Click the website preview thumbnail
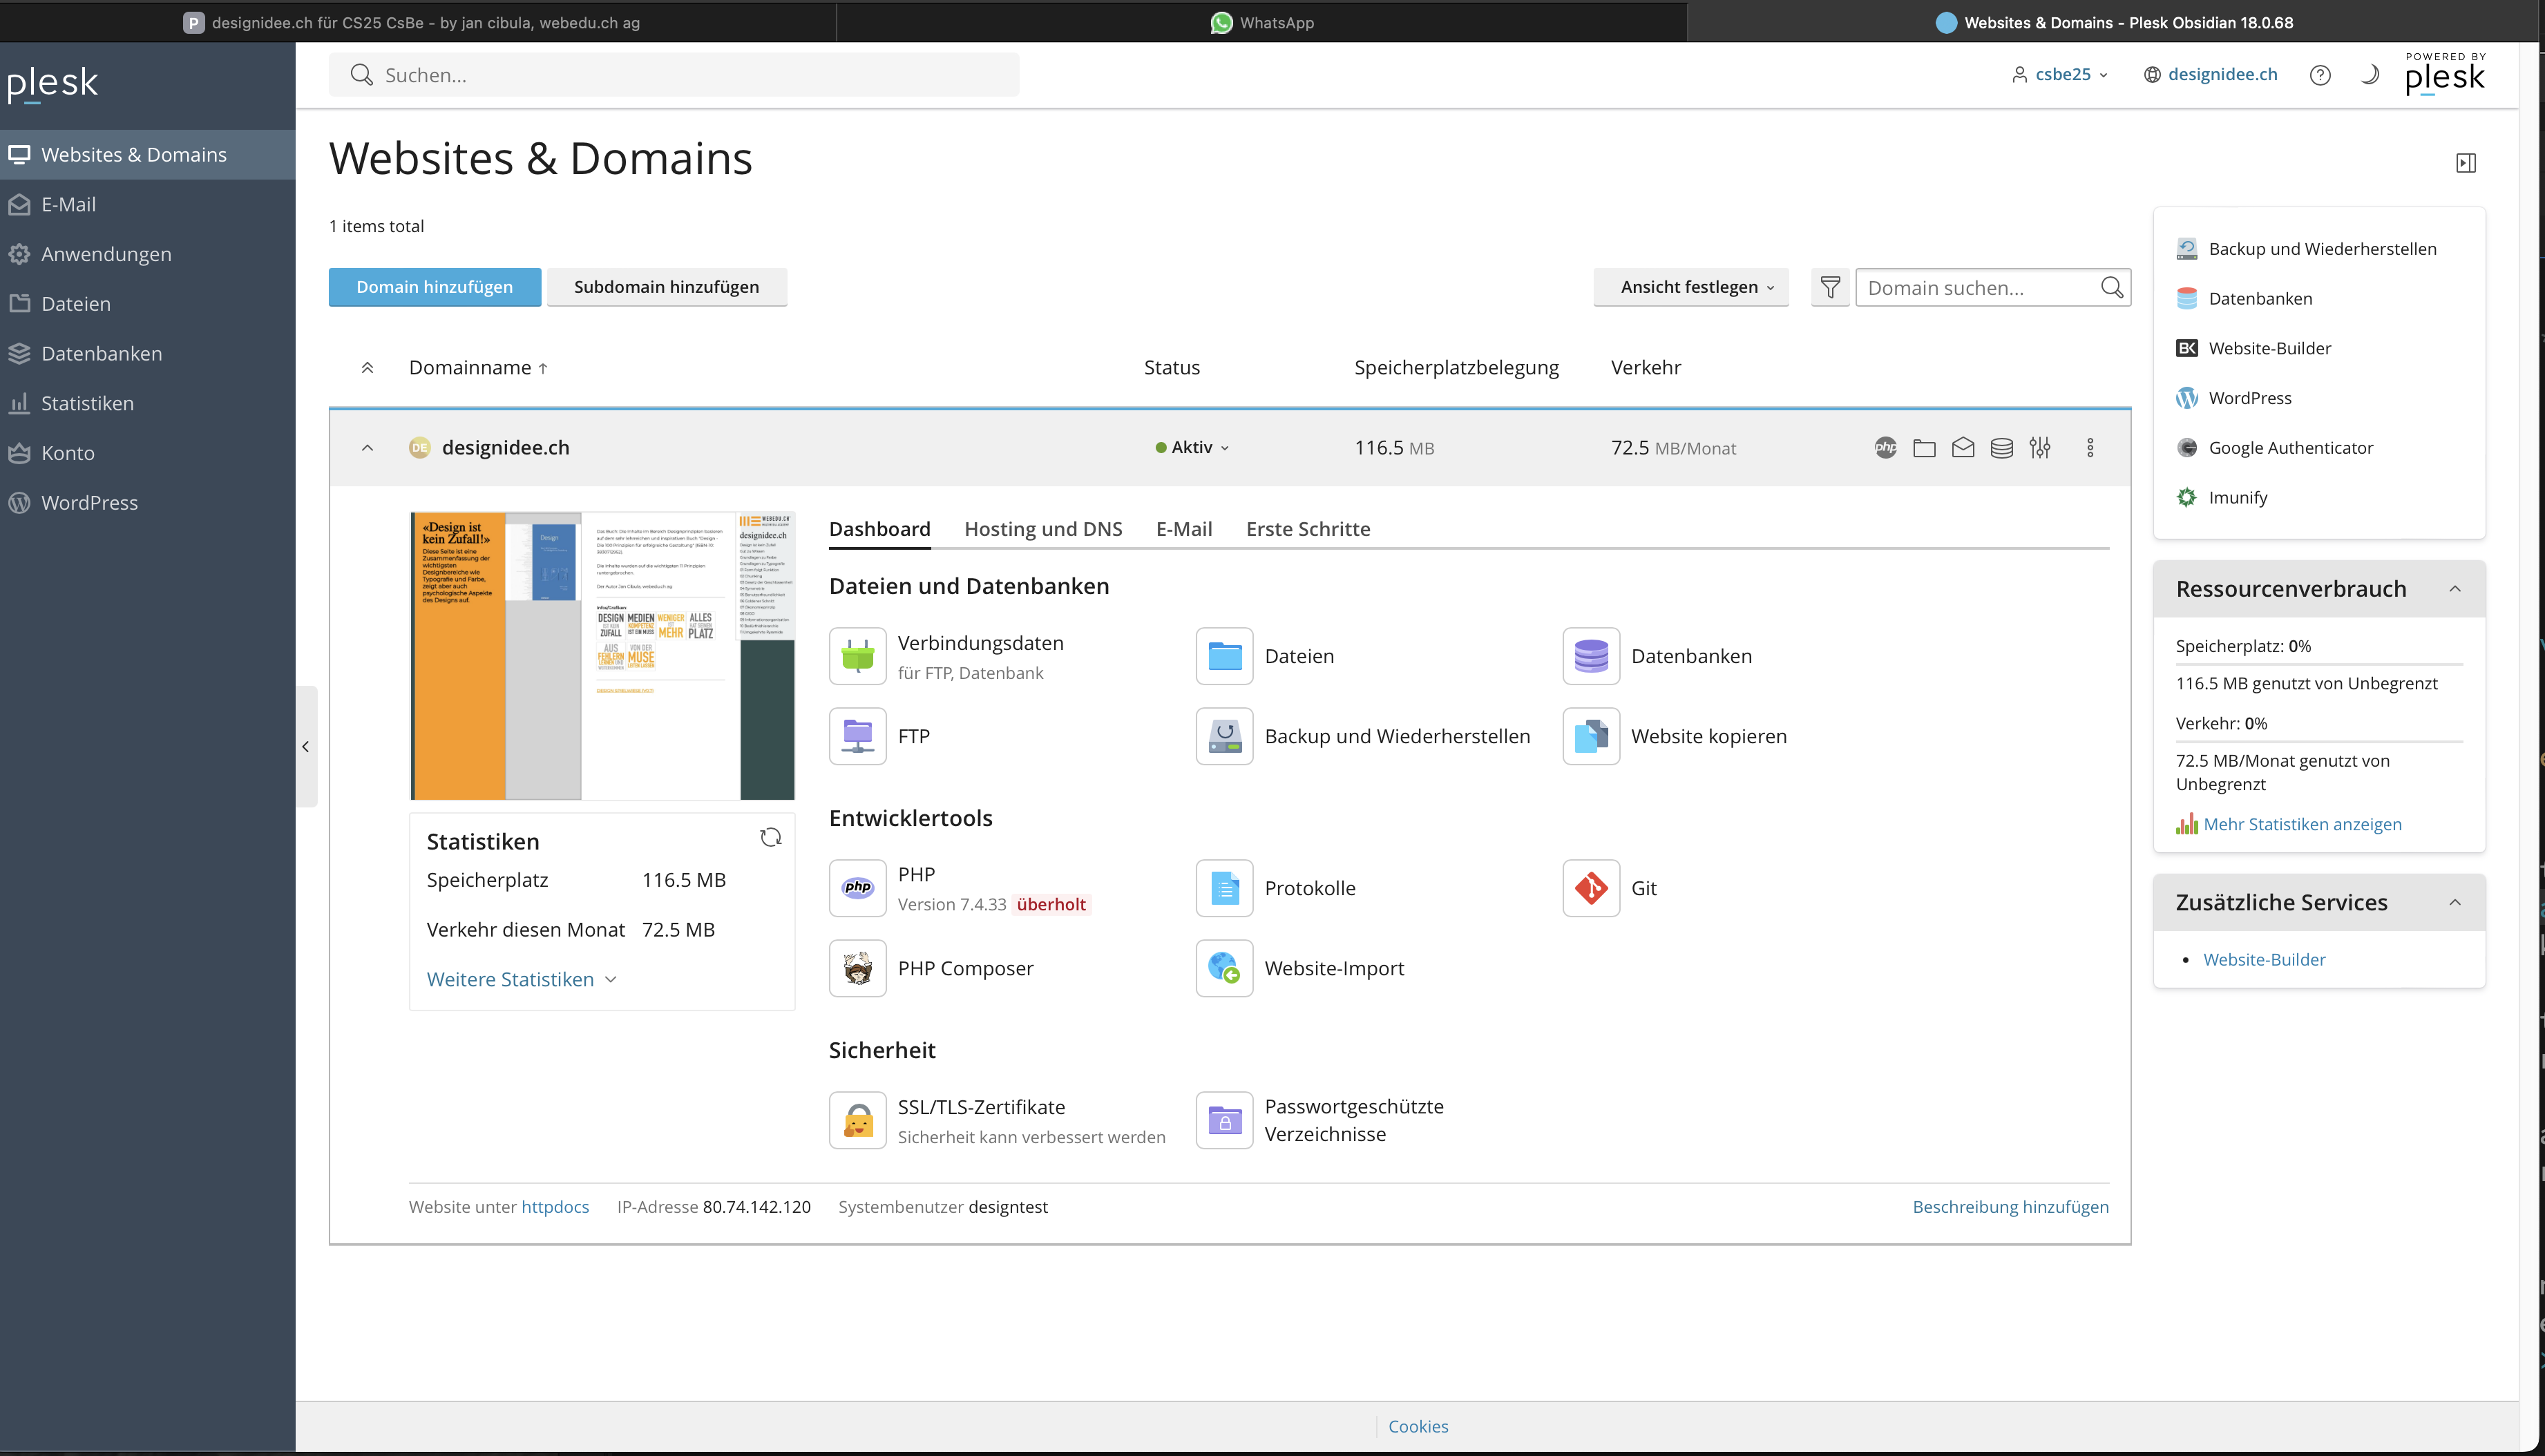This screenshot has height=1456, width=2545. [x=602, y=656]
